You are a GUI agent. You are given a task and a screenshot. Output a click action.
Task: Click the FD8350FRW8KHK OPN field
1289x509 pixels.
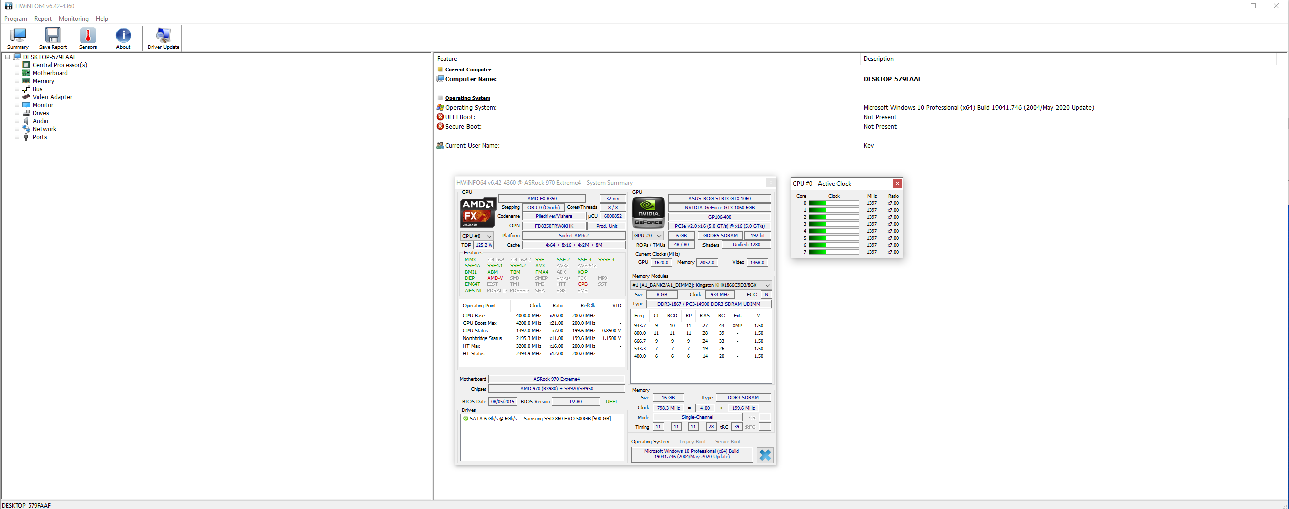[554, 226]
